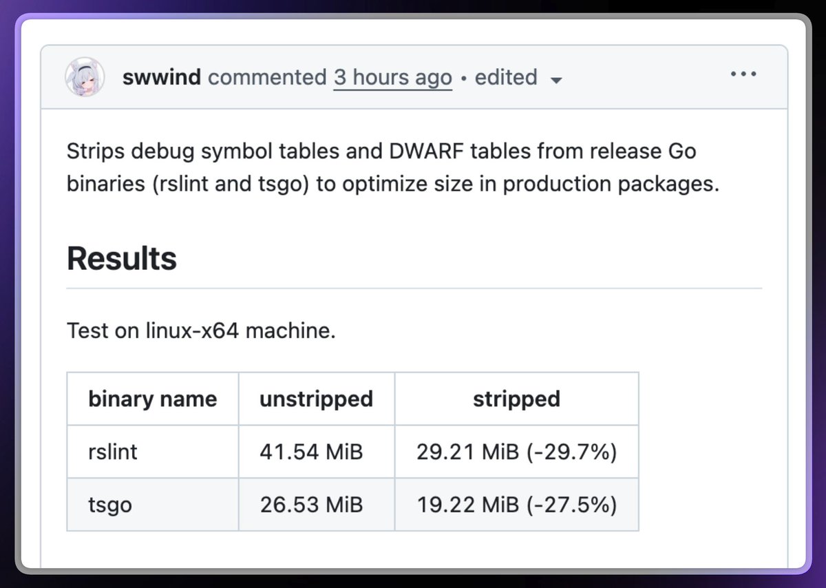Click the "Test on linux-x64 machine." text
The height and width of the screenshot is (588, 826).
201,331
